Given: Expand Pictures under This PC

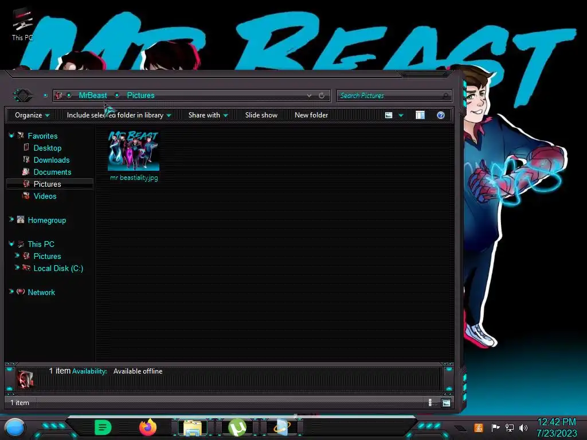Looking at the screenshot, I should (17, 256).
